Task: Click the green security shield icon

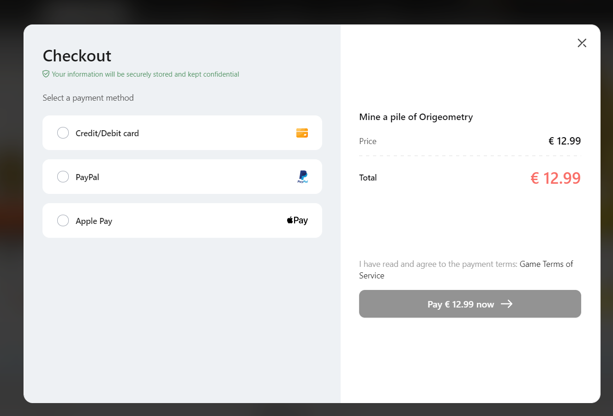Action: [46, 74]
